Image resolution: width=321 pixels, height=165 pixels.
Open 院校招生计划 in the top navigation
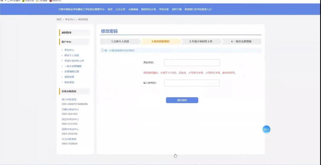pyautogui.click(x=148, y=9)
